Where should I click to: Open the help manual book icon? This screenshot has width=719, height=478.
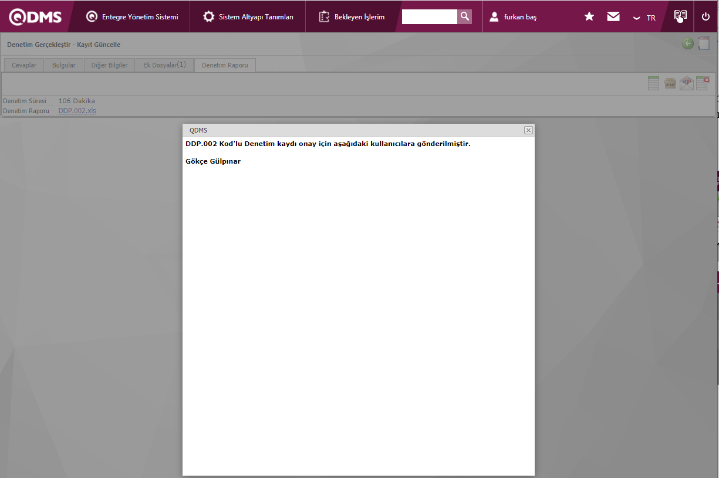tap(680, 16)
